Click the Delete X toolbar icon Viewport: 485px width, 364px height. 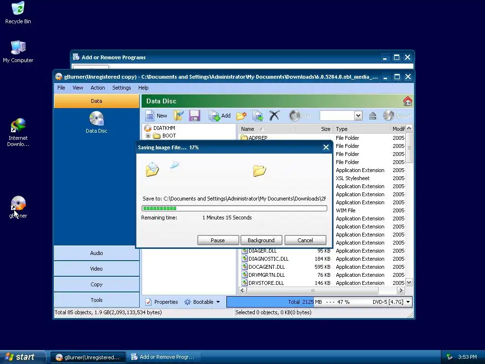coord(274,116)
